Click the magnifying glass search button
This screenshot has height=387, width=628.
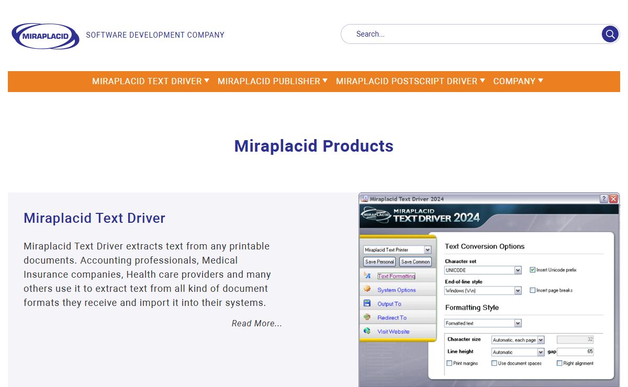pos(610,35)
